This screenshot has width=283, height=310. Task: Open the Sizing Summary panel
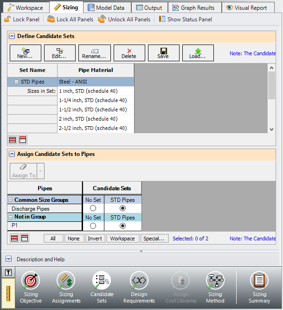point(259,287)
